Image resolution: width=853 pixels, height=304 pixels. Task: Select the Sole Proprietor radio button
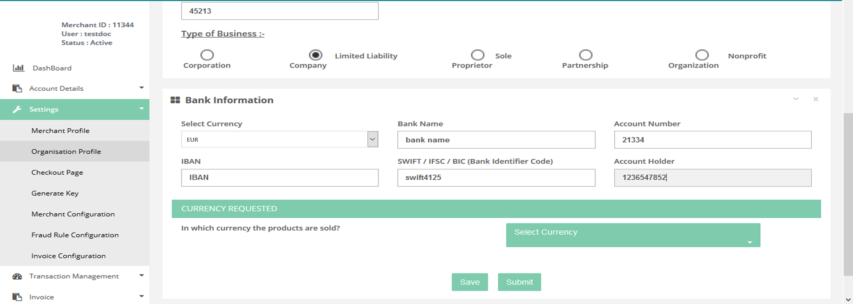pos(478,55)
